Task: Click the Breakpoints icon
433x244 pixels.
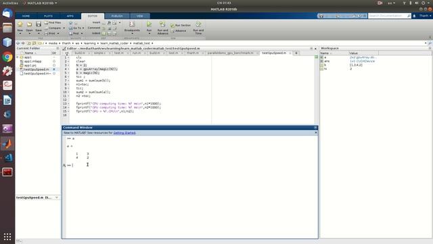Action: [132, 24]
